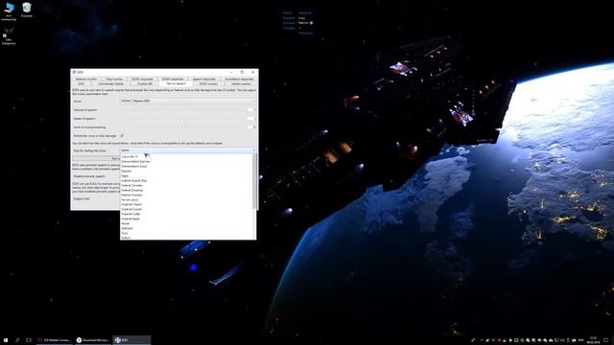The height and width of the screenshot is (345, 614).
Task: Switch to the Material monitor tab
Action: 85,79
